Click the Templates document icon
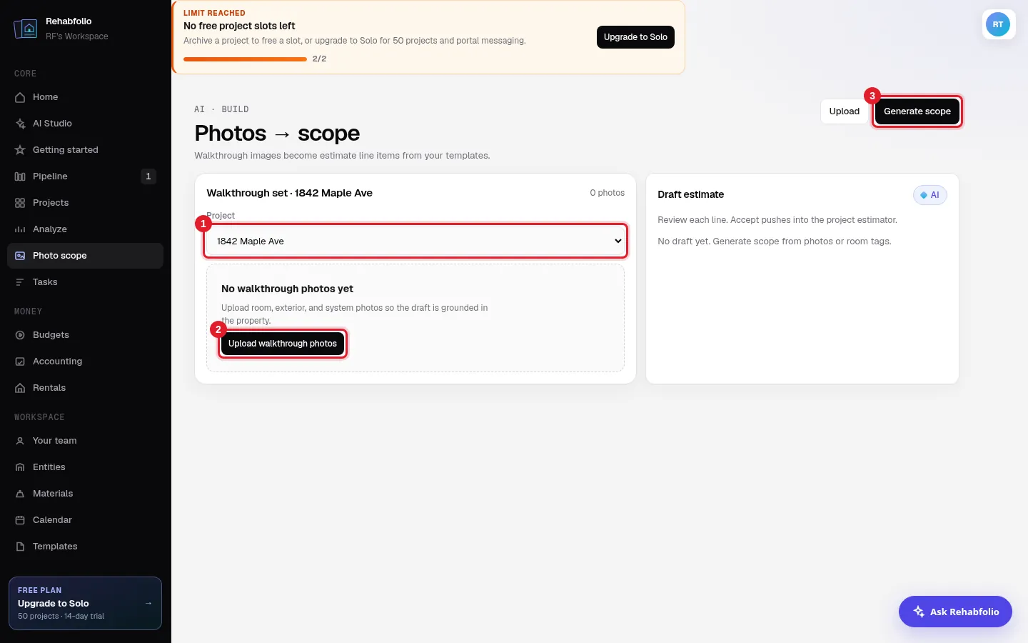Image resolution: width=1028 pixels, height=643 pixels. pos(20,547)
